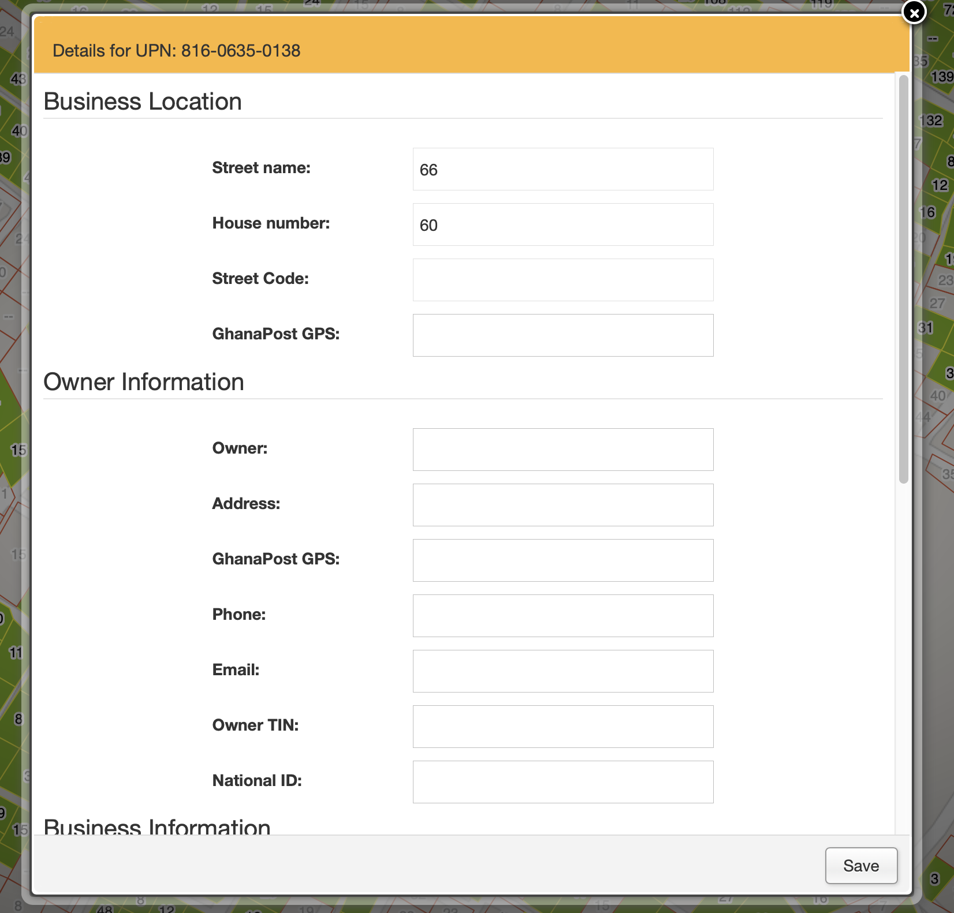Focus the Owner name input field
The image size is (954, 913).
(x=562, y=450)
